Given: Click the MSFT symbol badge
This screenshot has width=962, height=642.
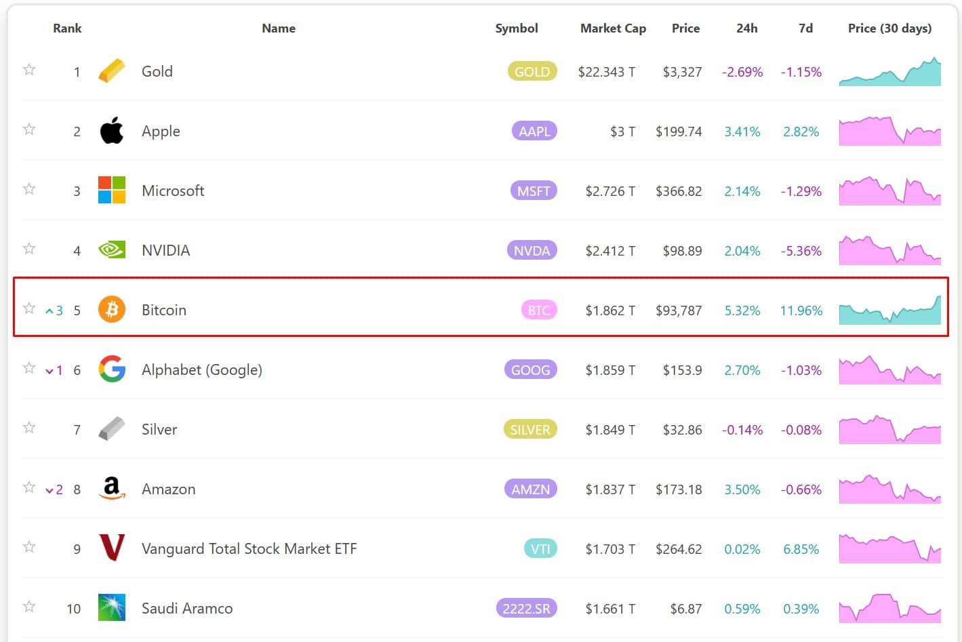Looking at the screenshot, I should pyautogui.click(x=534, y=190).
